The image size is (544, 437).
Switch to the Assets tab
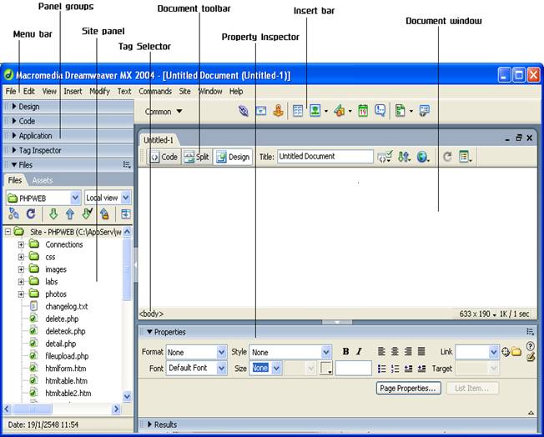pos(43,180)
